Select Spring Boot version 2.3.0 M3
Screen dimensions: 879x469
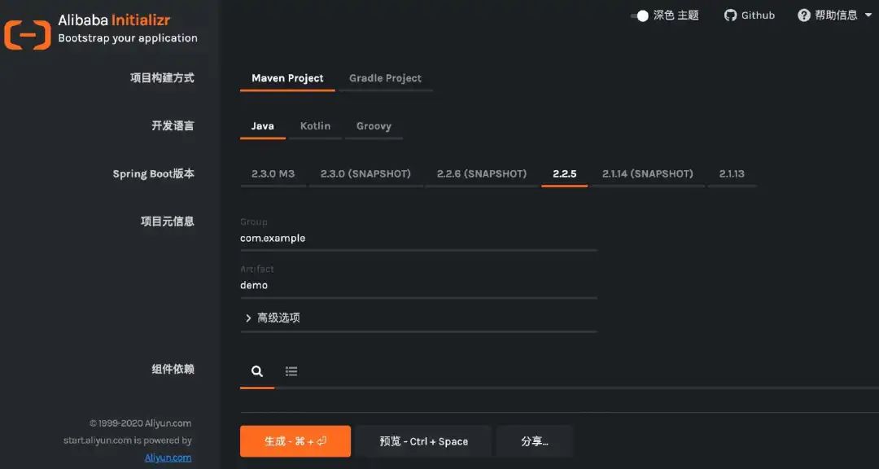(273, 174)
